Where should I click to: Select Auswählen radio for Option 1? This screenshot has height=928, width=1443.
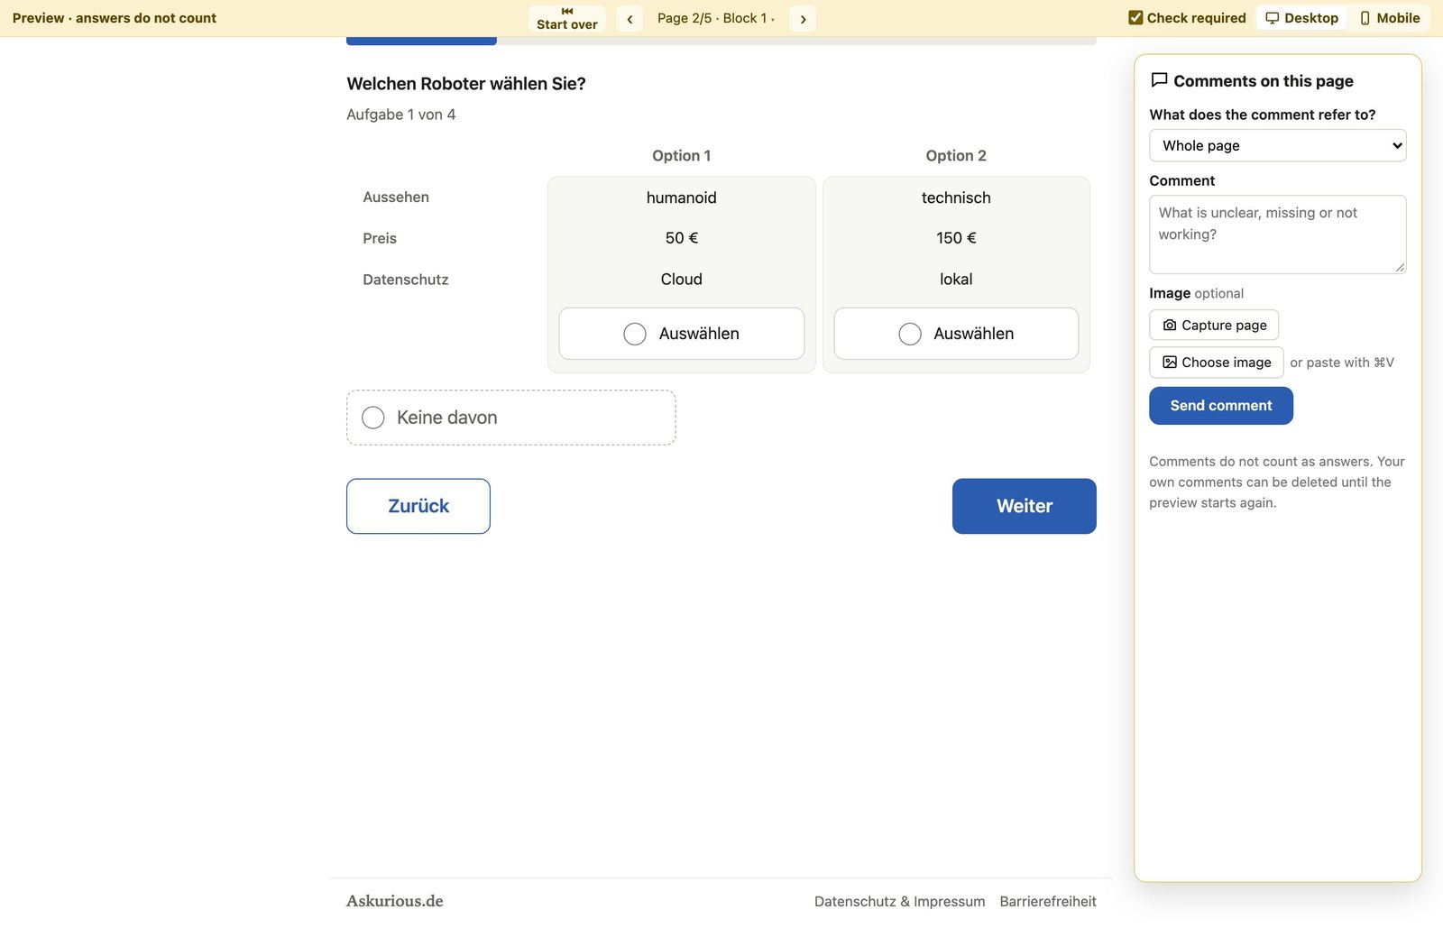(635, 334)
